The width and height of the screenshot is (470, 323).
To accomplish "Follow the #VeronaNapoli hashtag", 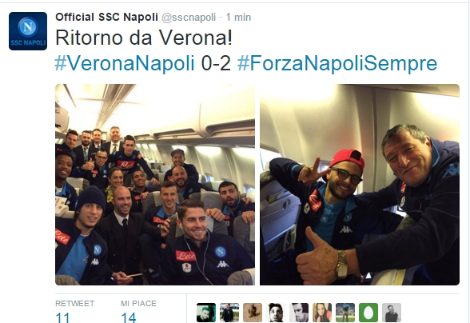I will [125, 63].
